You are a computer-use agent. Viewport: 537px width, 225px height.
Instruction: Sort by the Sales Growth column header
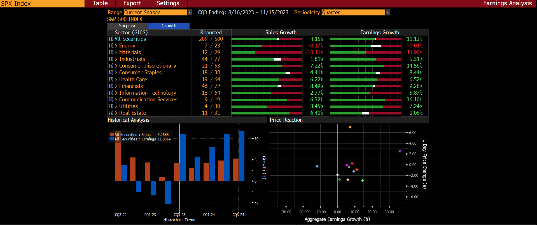click(281, 32)
